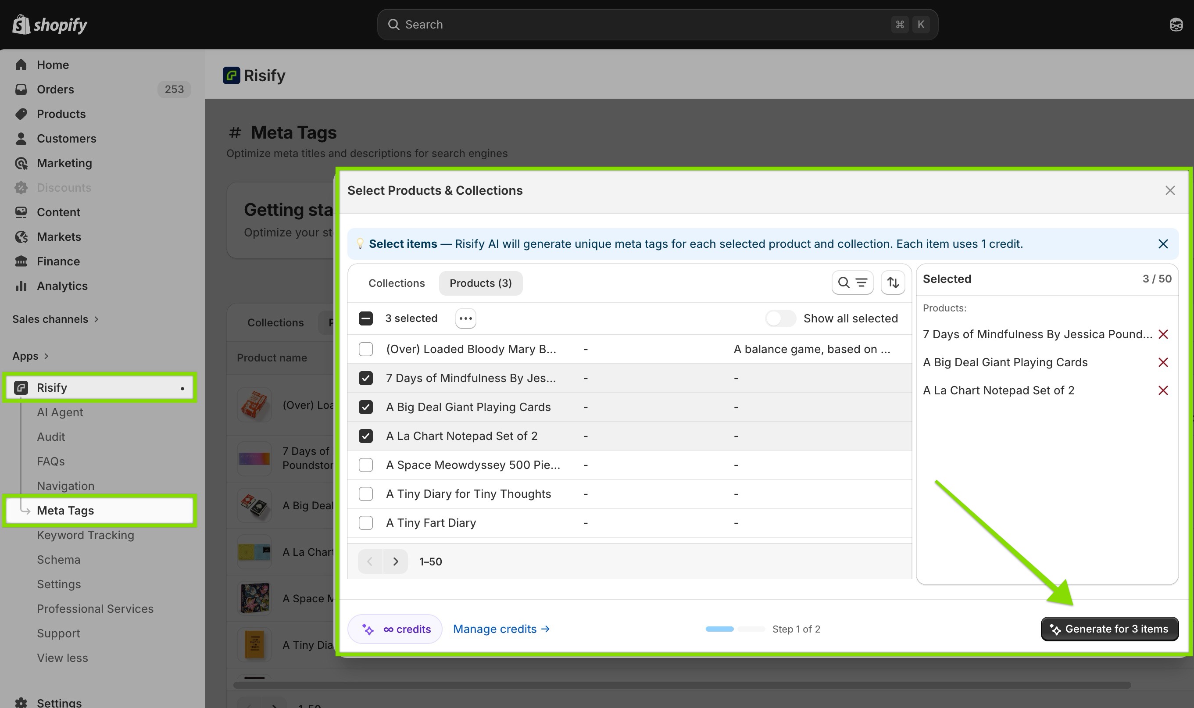This screenshot has width=1194, height=708.
Task: Click the Orders inbox icon
Action: (x=21, y=89)
